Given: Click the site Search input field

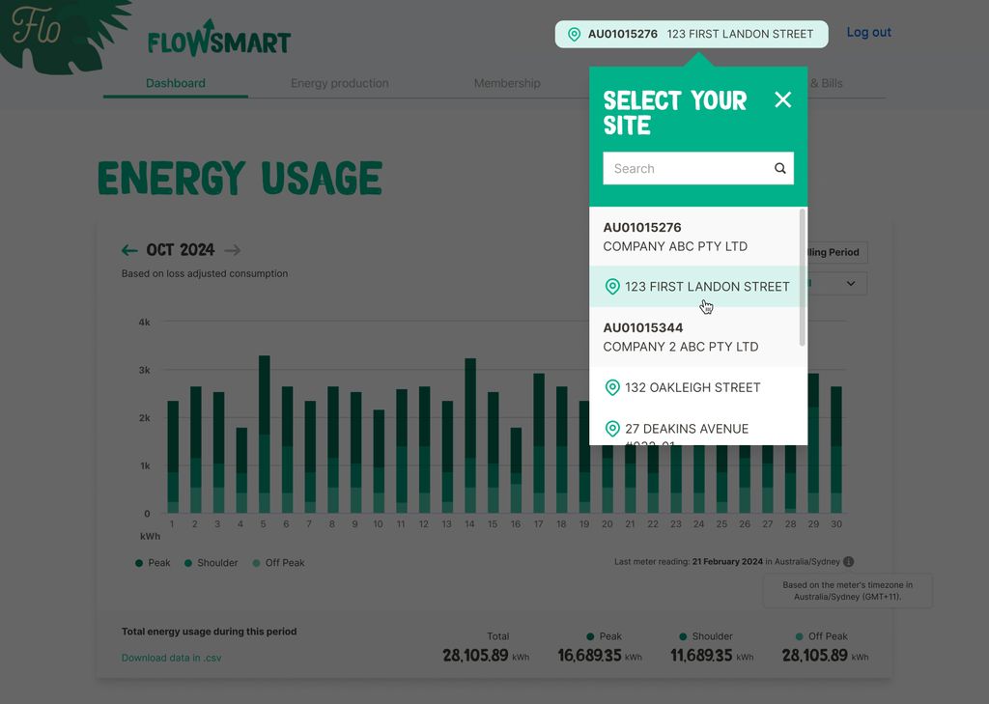Looking at the screenshot, I should [688, 168].
